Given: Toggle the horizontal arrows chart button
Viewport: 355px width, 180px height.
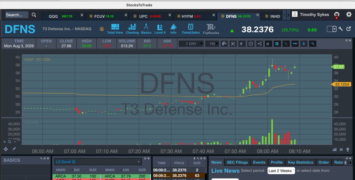Looking at the screenshot, I should pyautogui.click(x=313, y=44).
